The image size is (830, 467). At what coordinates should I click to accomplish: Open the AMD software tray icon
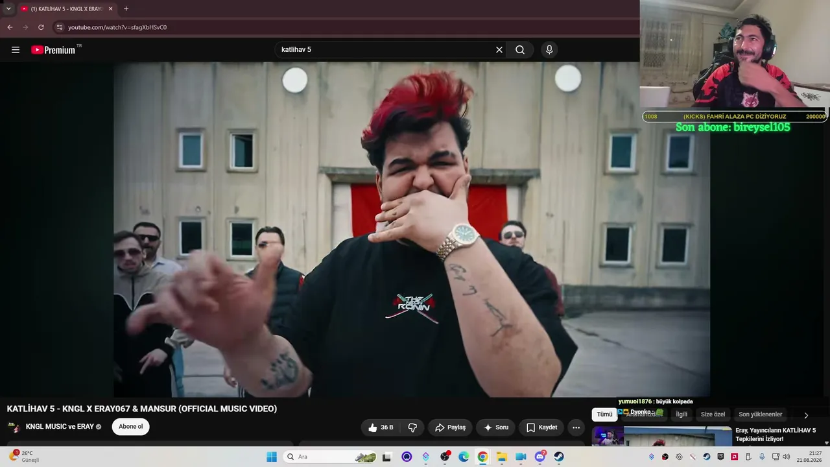[x=734, y=457]
